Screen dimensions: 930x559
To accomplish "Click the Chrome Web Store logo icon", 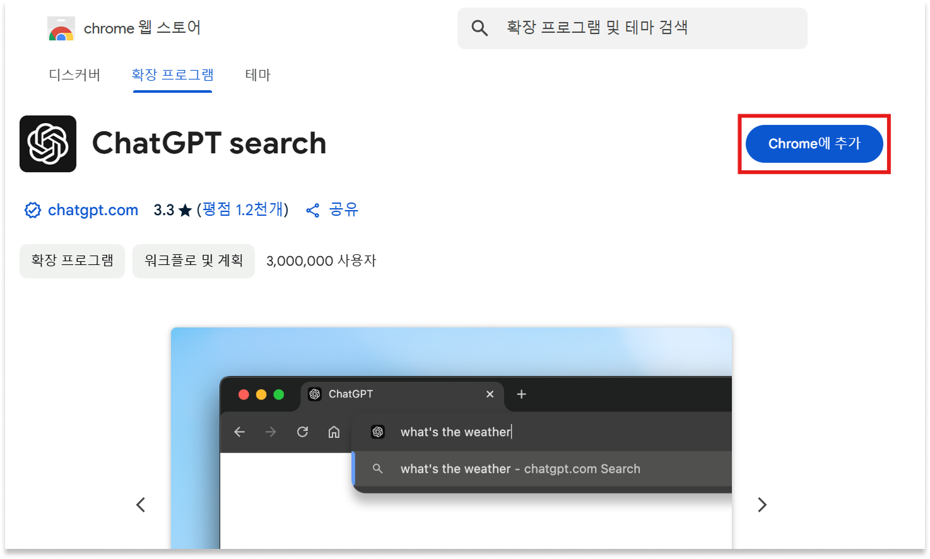I will click(x=61, y=29).
